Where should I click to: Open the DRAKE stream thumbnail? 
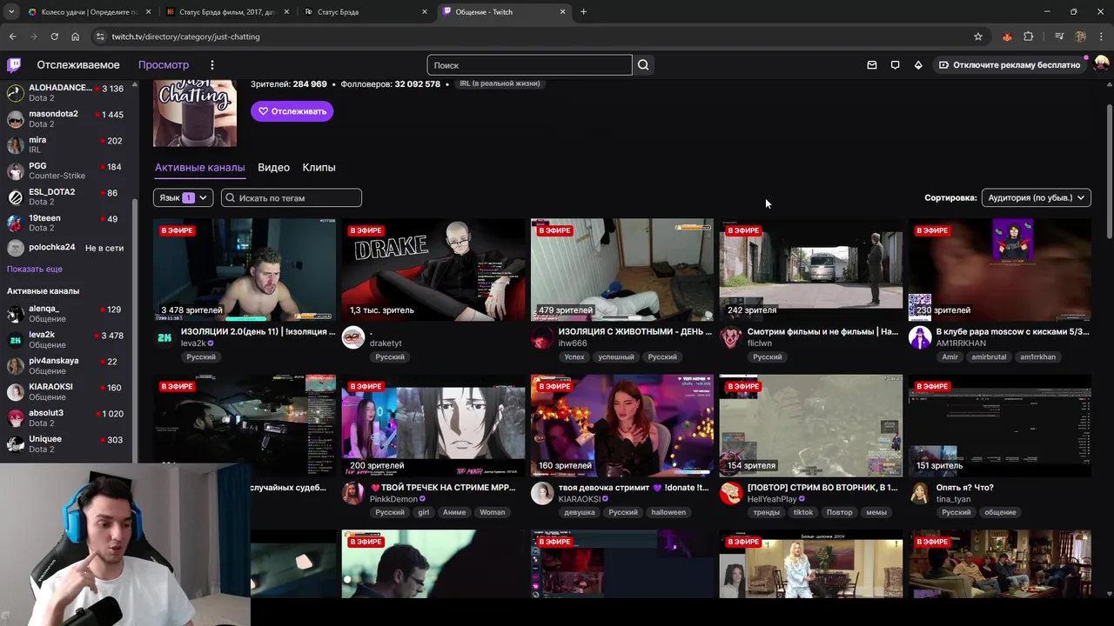[433, 270]
